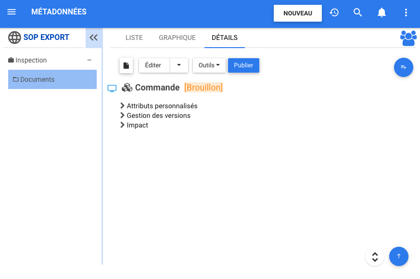
Task: Click the Publier button
Action: pos(243,65)
